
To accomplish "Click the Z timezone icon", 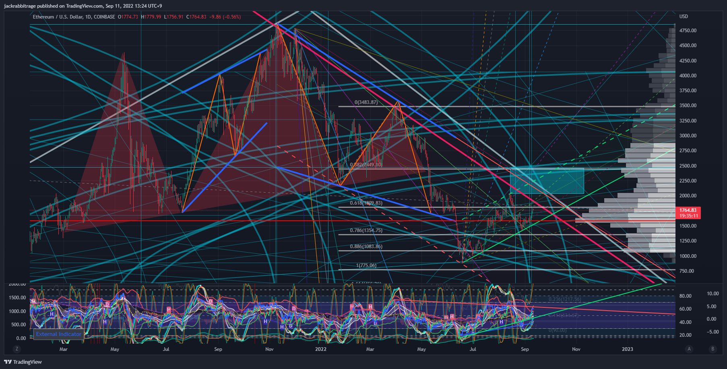I will (17, 349).
